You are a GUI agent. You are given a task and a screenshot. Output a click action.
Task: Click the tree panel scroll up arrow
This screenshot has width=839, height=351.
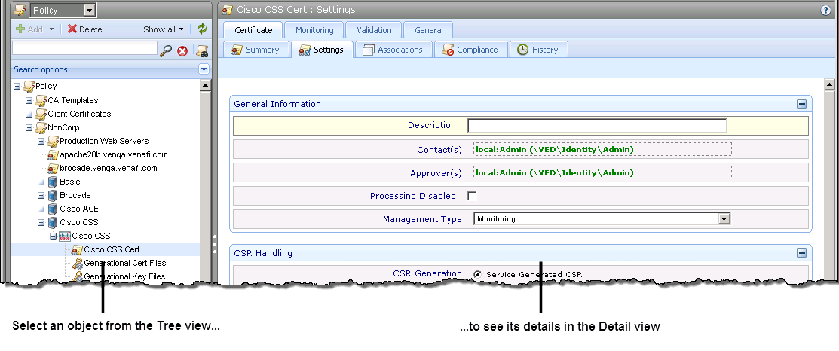click(x=206, y=84)
